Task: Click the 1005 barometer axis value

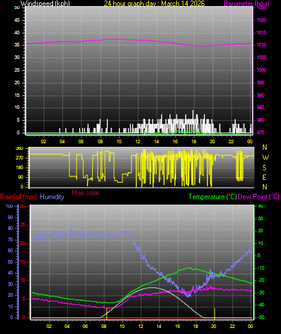Action: coord(261,57)
